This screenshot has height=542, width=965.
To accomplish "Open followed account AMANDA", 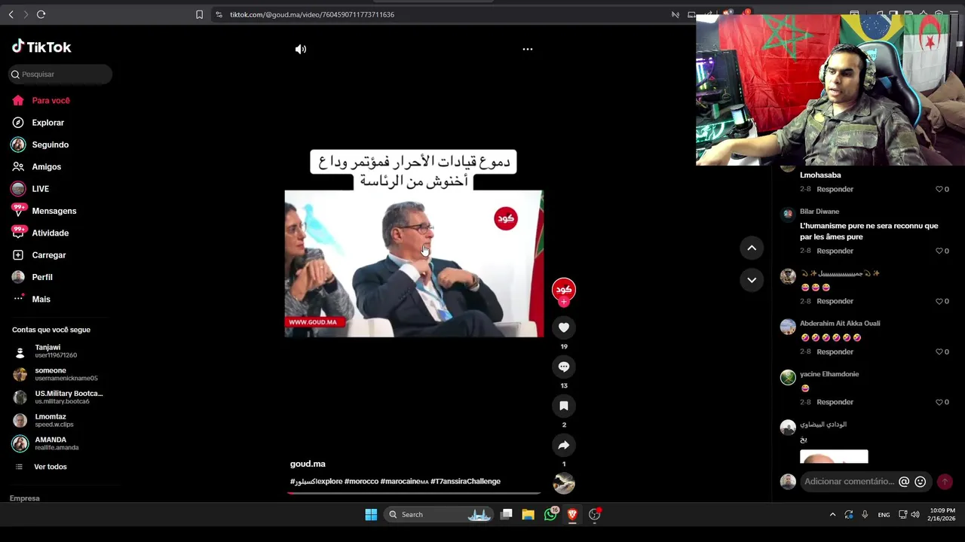I will pyautogui.click(x=46, y=443).
